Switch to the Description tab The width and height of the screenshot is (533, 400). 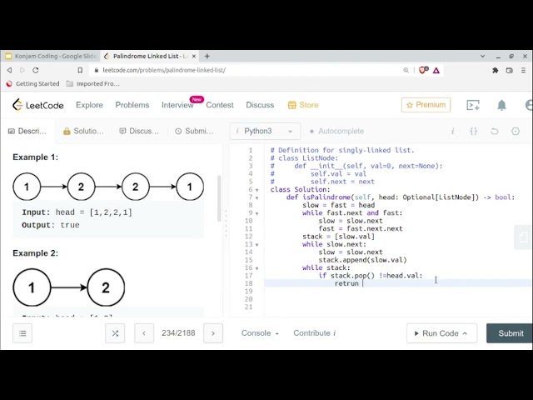[27, 132]
